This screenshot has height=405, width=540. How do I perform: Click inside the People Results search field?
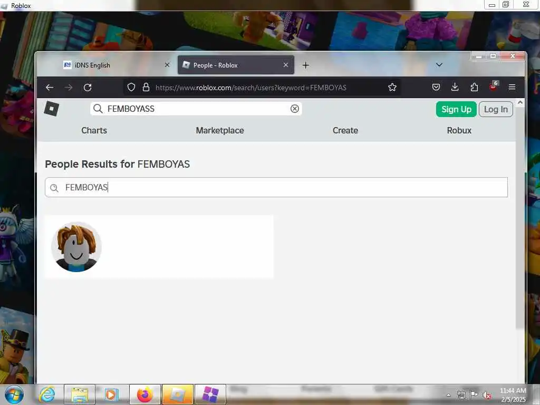coord(276,187)
